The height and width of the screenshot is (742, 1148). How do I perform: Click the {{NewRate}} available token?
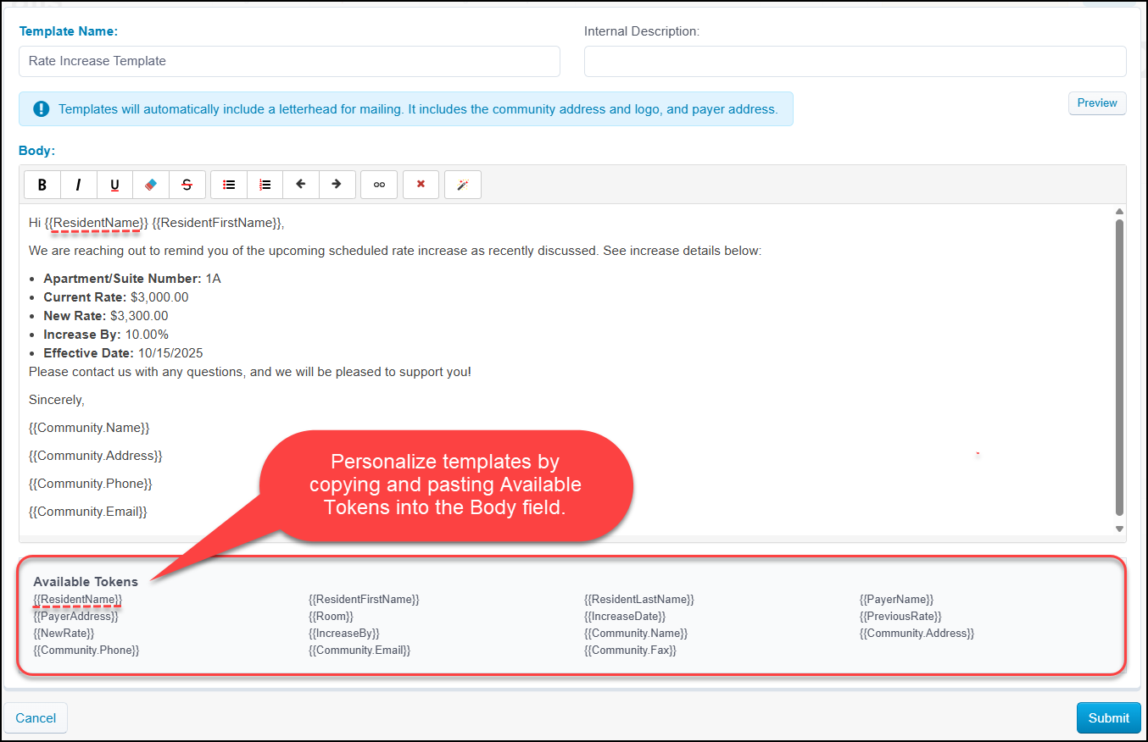(x=64, y=634)
